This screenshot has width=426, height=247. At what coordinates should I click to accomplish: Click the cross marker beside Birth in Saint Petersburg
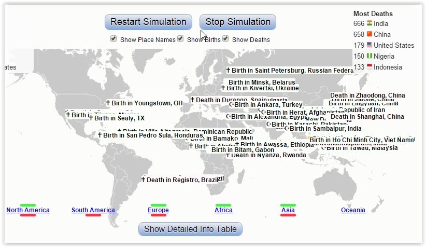tap(228, 70)
